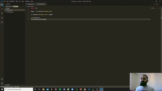This screenshot has width=162, height=91.
Task: Open the Edit menu
Action: 8,1
